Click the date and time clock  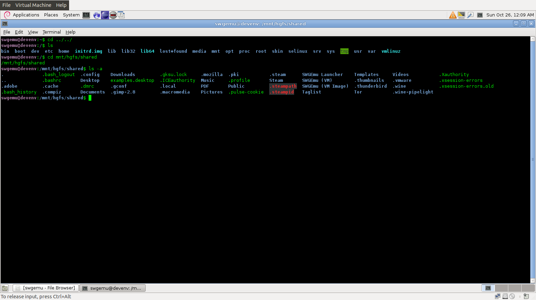click(x=510, y=15)
